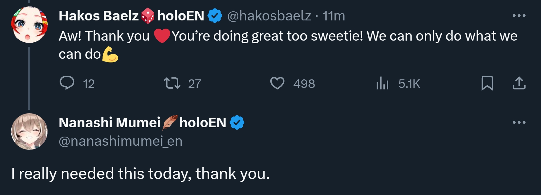
Task: Click the share icon on Baelz tweet
Action: pos(519,83)
